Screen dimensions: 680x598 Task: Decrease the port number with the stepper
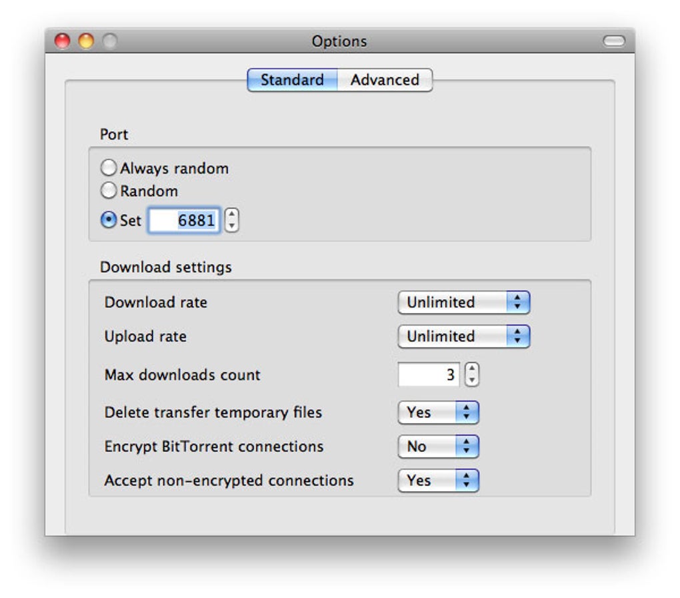[x=231, y=225]
